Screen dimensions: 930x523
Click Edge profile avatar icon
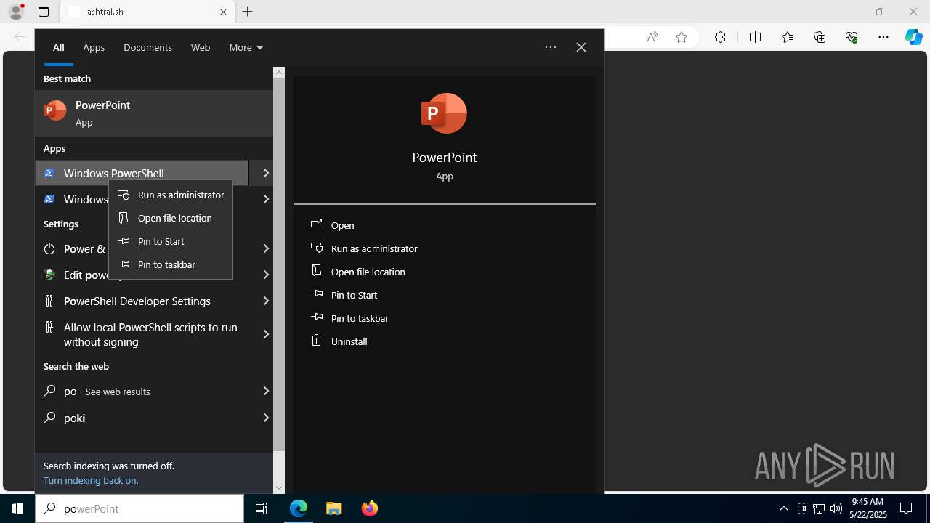(16, 12)
